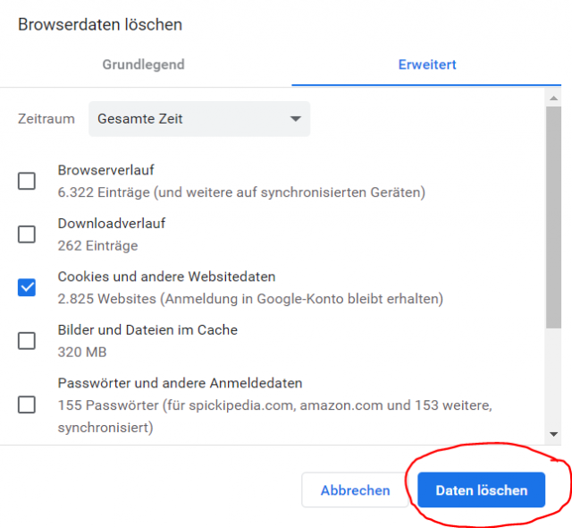Tick the Downloadverlauf checkbox
Screen dimensions: 572x528
click(x=27, y=234)
